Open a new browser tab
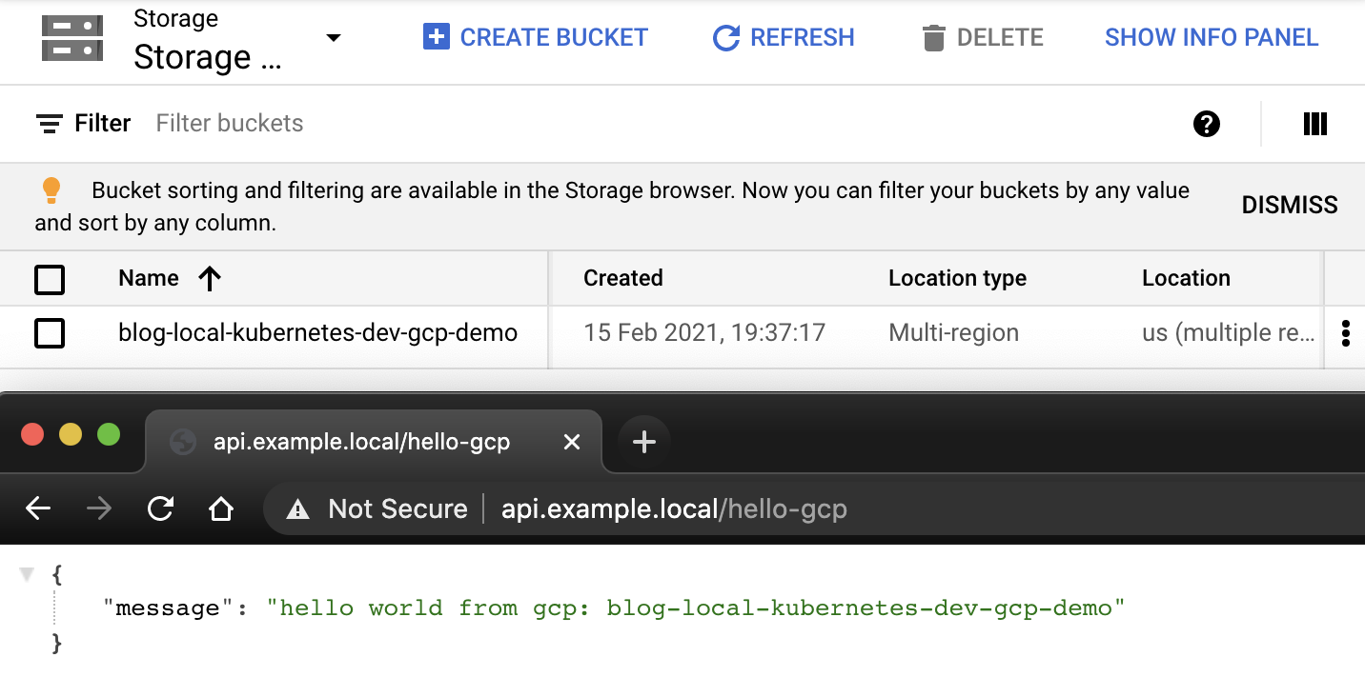This screenshot has height=697, width=1365. click(x=644, y=442)
